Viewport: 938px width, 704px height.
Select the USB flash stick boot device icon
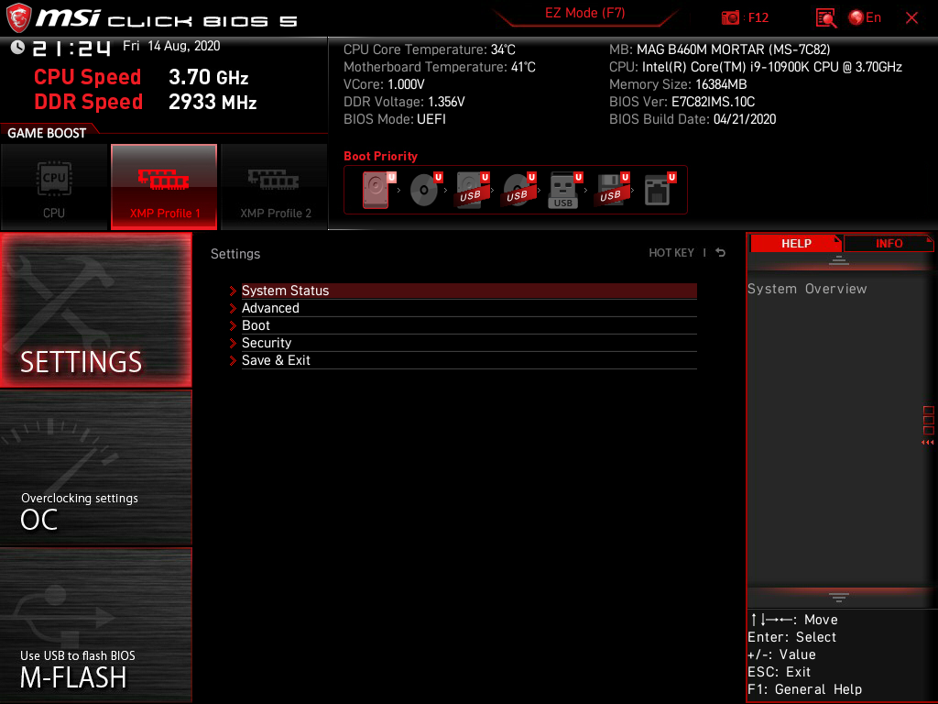click(x=563, y=188)
